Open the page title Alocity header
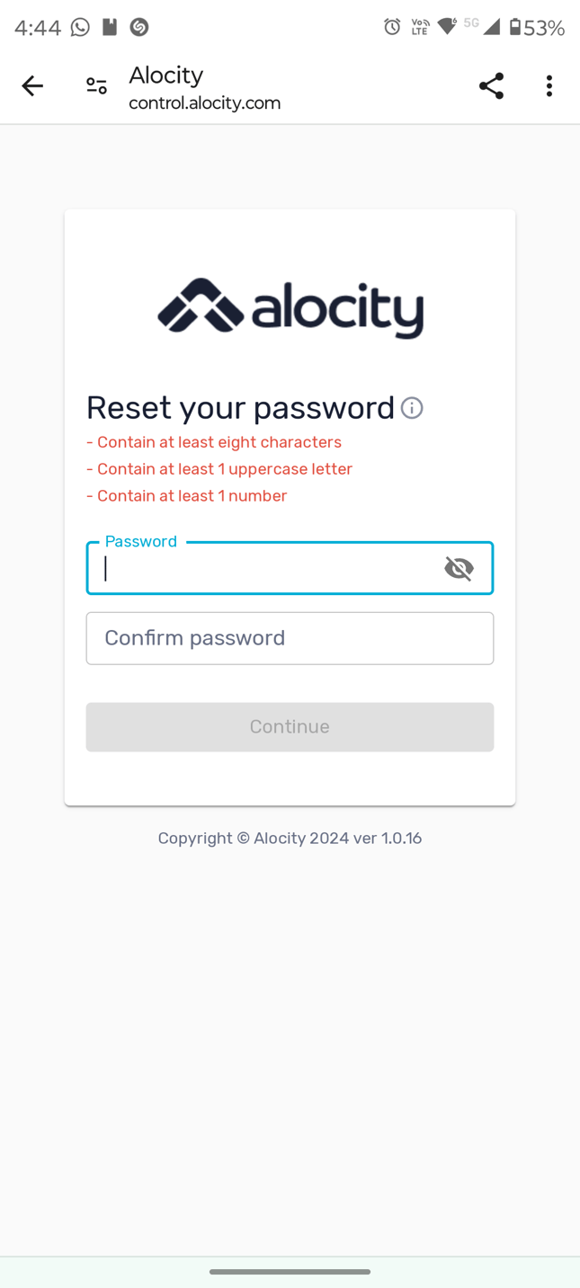Viewport: 580px width, 1288px height. pyautogui.click(x=165, y=75)
